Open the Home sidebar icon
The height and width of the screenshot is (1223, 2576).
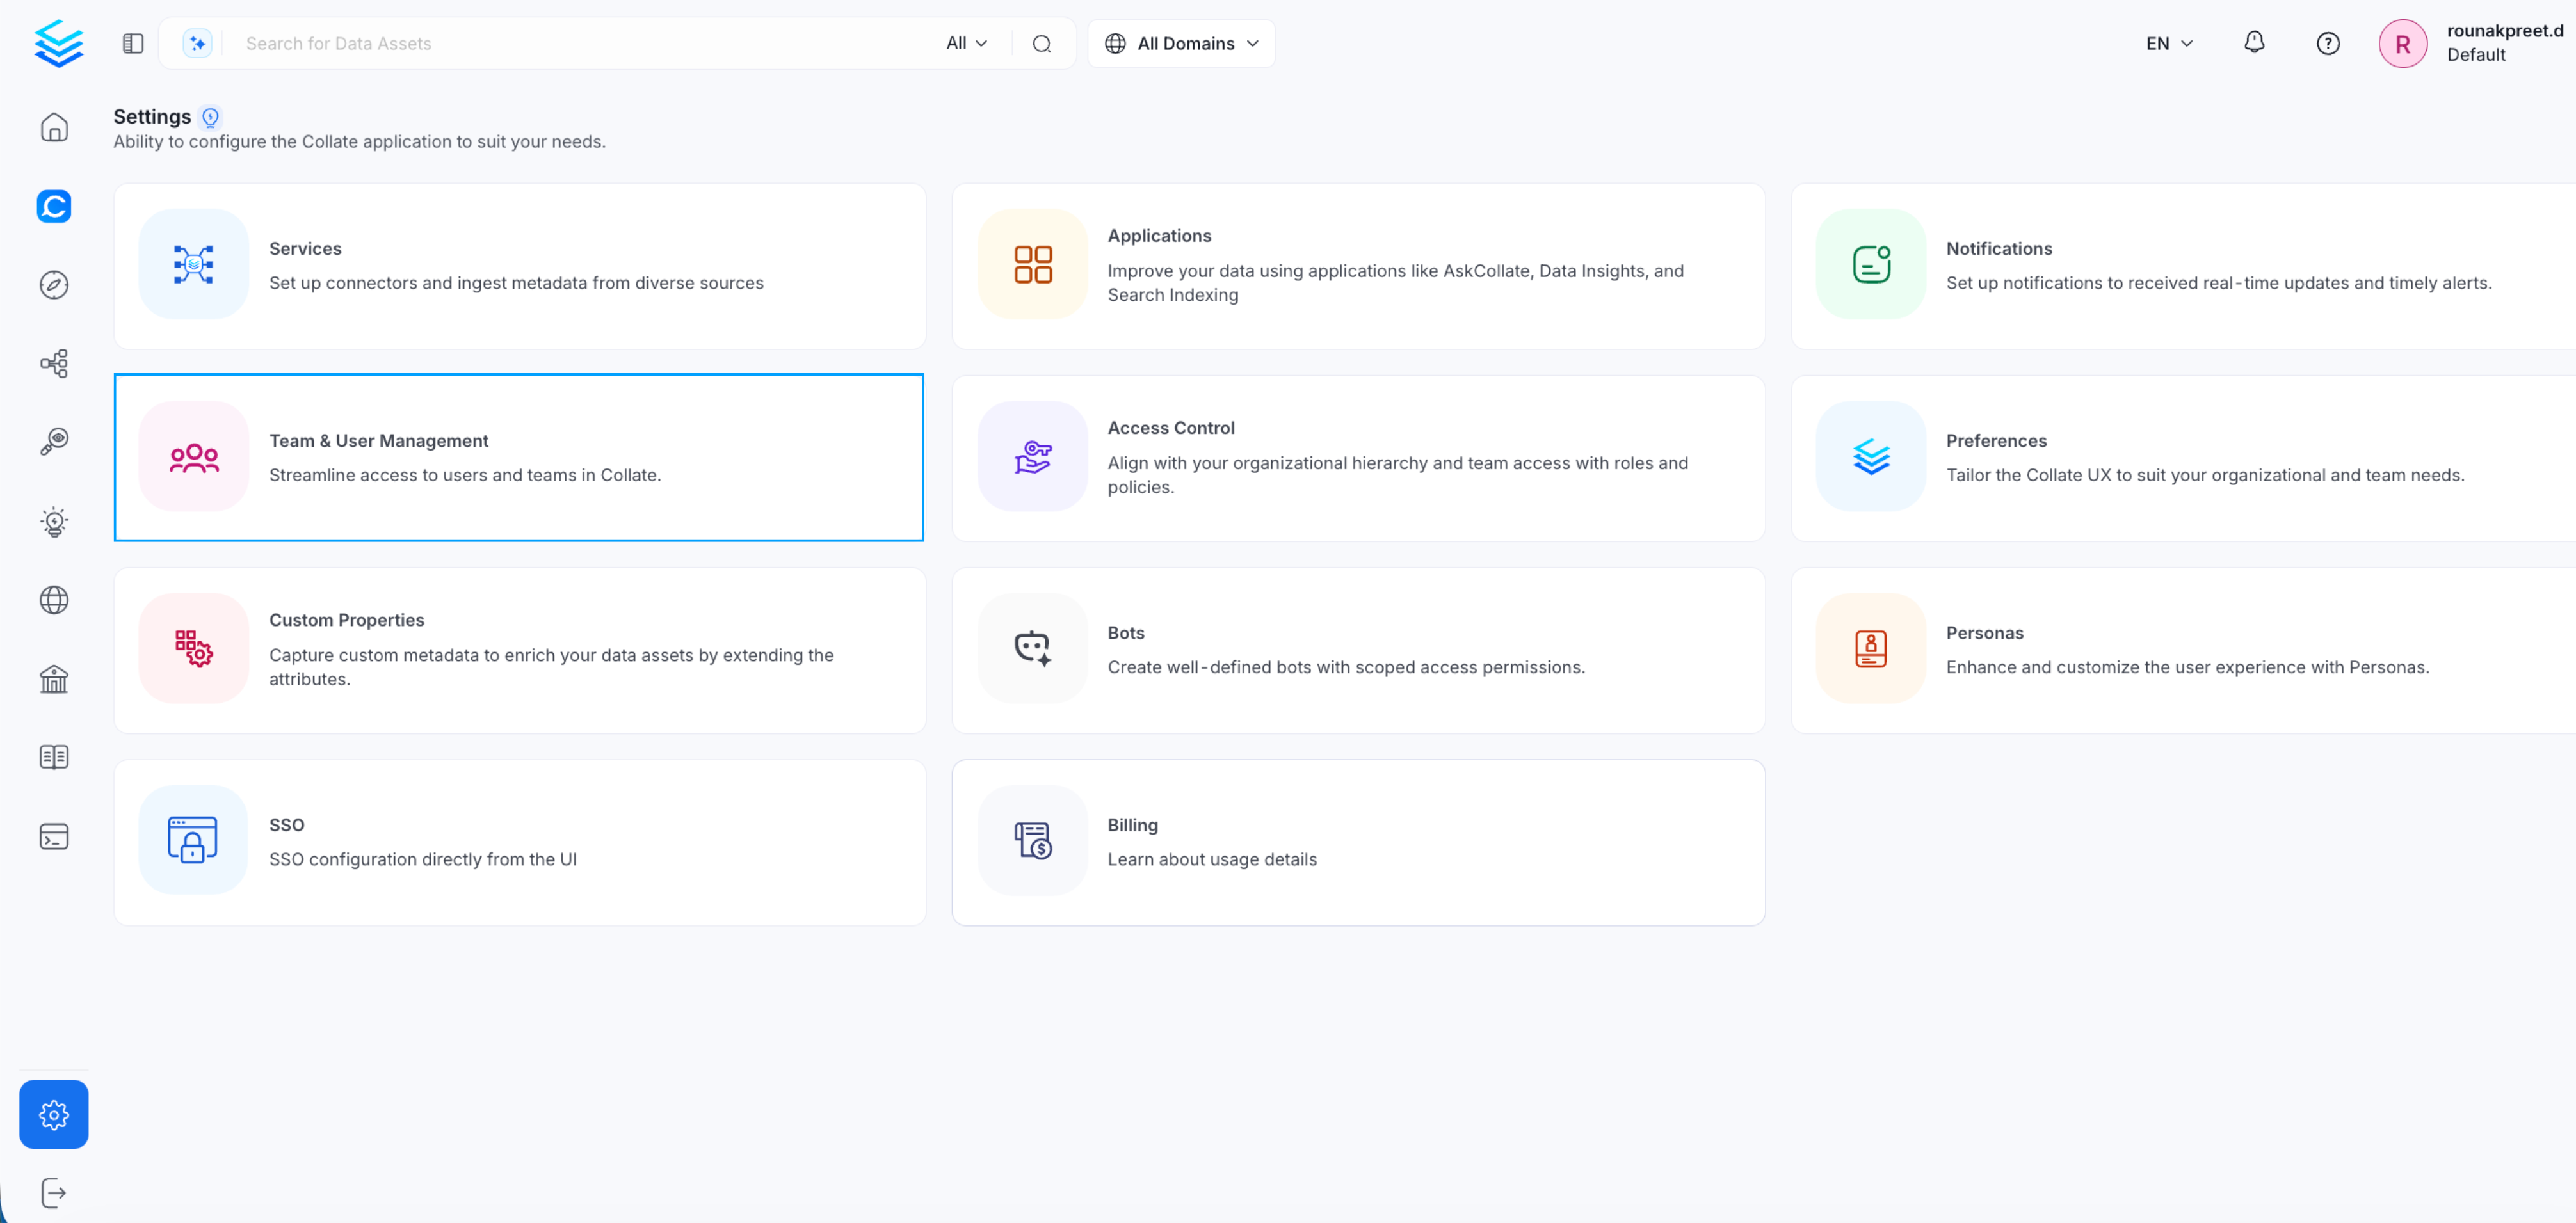click(54, 128)
